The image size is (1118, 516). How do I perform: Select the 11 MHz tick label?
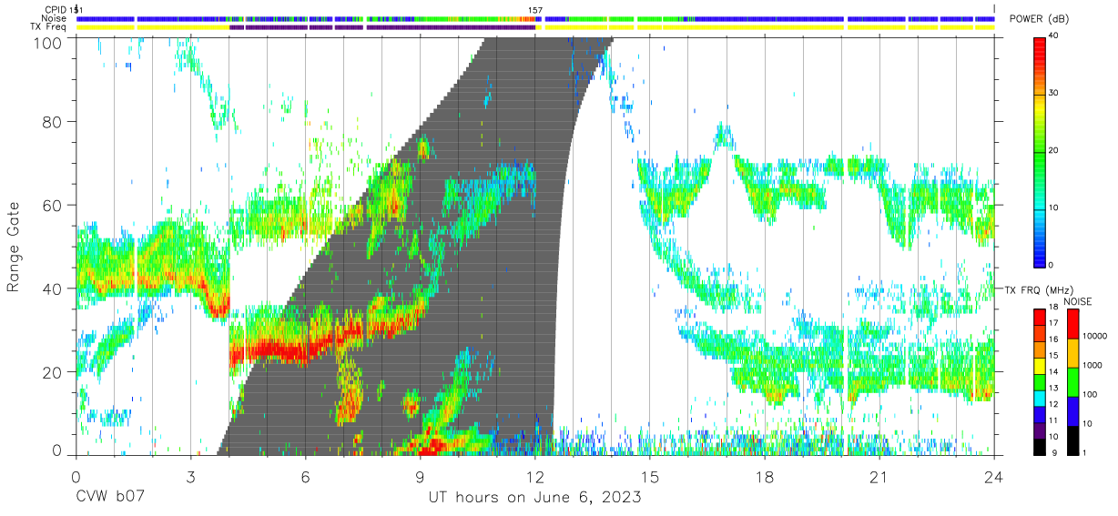[1053, 420]
